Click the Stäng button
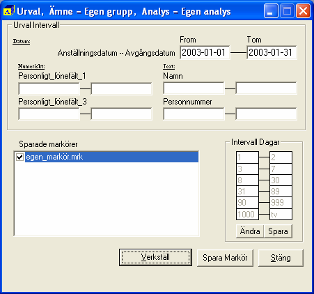The height and width of the screenshot is (294, 314). click(281, 258)
